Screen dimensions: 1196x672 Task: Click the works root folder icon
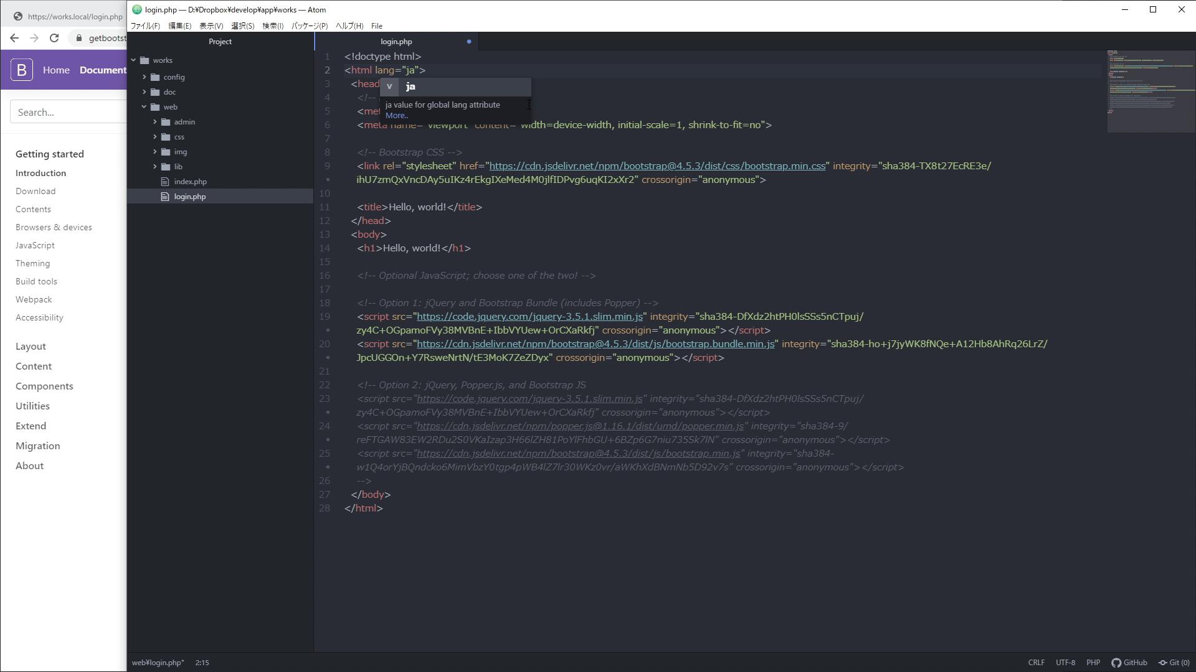pos(145,60)
